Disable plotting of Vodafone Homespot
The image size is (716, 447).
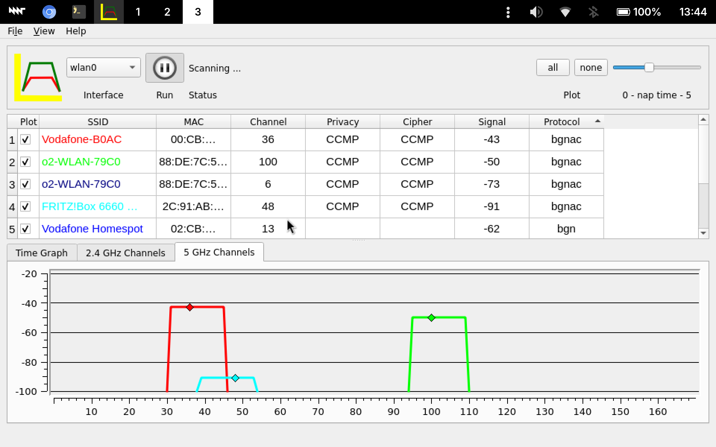point(25,229)
